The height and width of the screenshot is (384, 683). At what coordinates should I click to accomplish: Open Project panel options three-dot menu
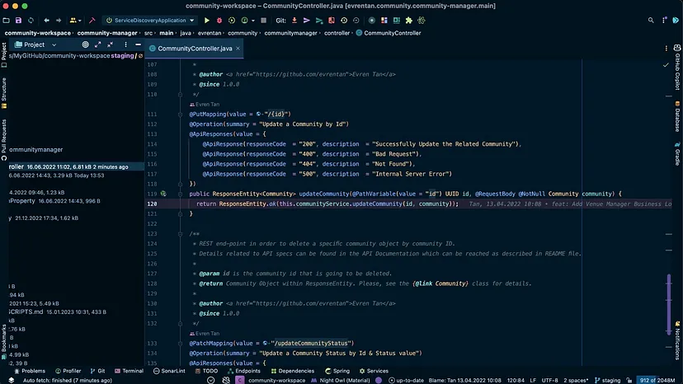point(125,44)
